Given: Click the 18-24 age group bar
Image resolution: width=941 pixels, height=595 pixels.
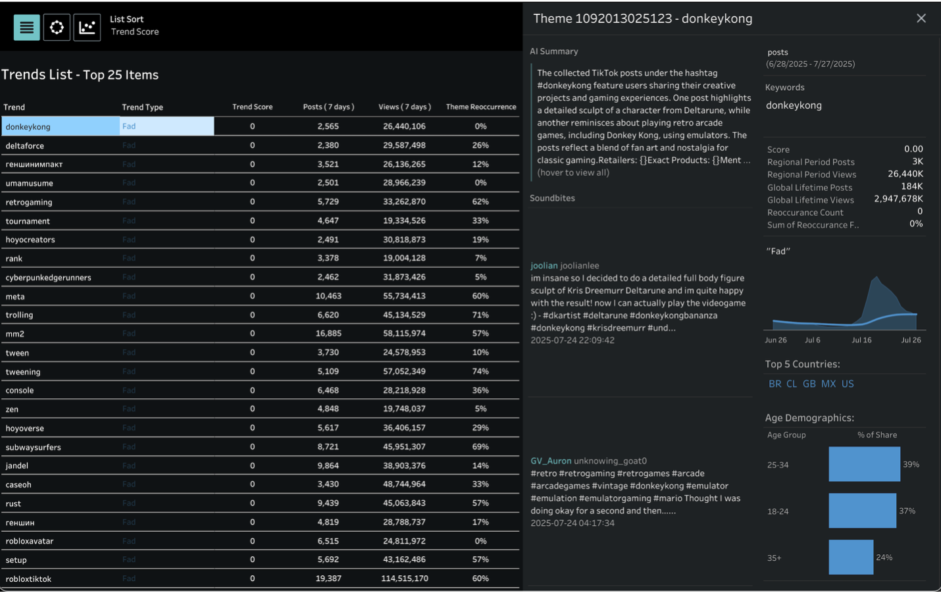Looking at the screenshot, I should 863,511.
